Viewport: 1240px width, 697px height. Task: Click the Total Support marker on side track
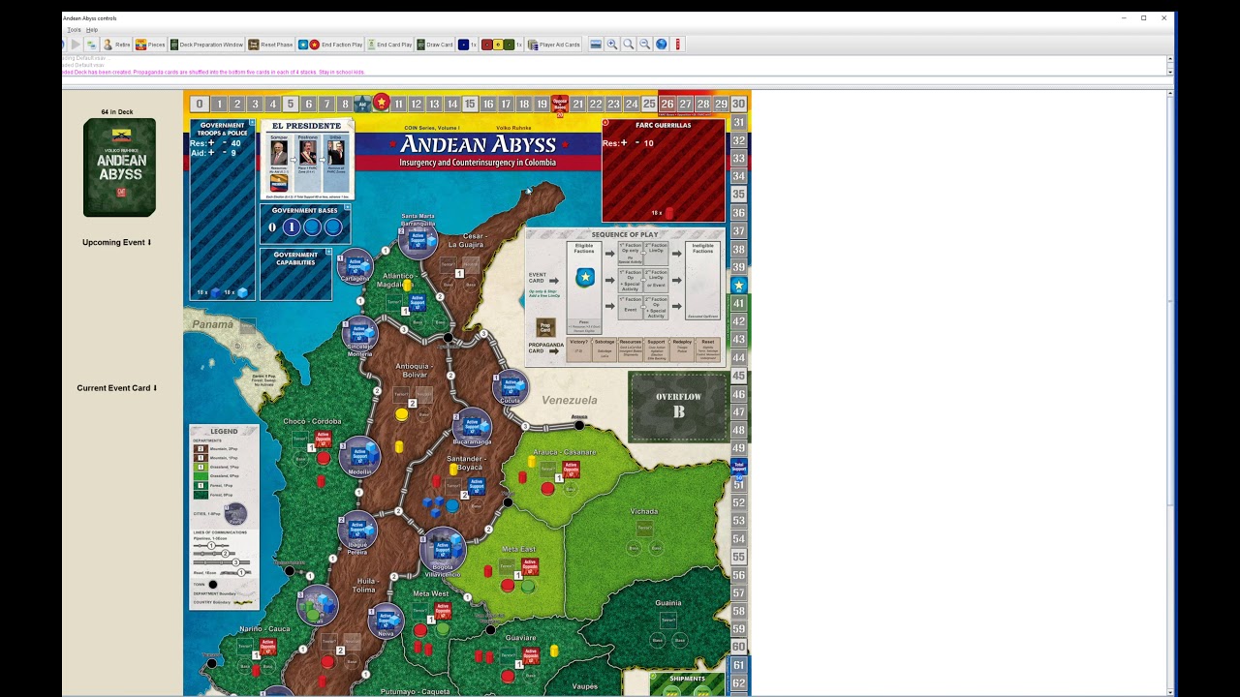pyautogui.click(x=739, y=468)
